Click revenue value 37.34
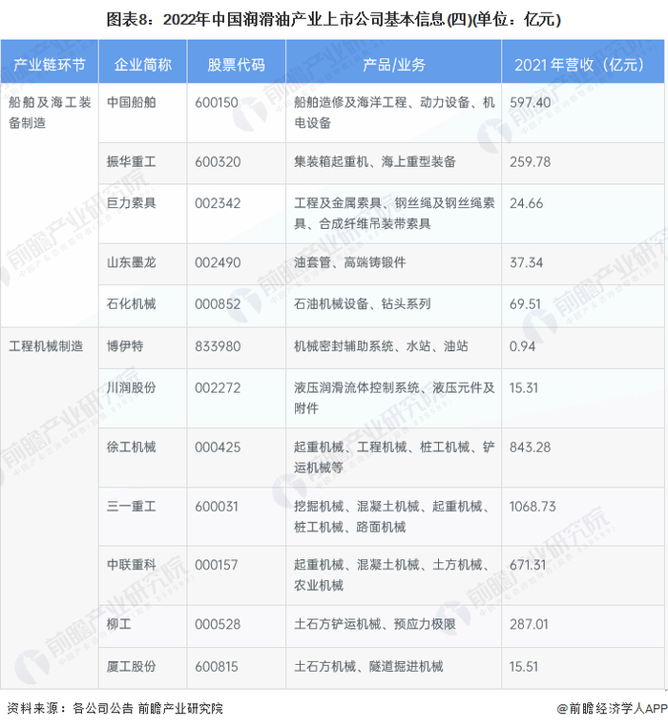 (526, 262)
